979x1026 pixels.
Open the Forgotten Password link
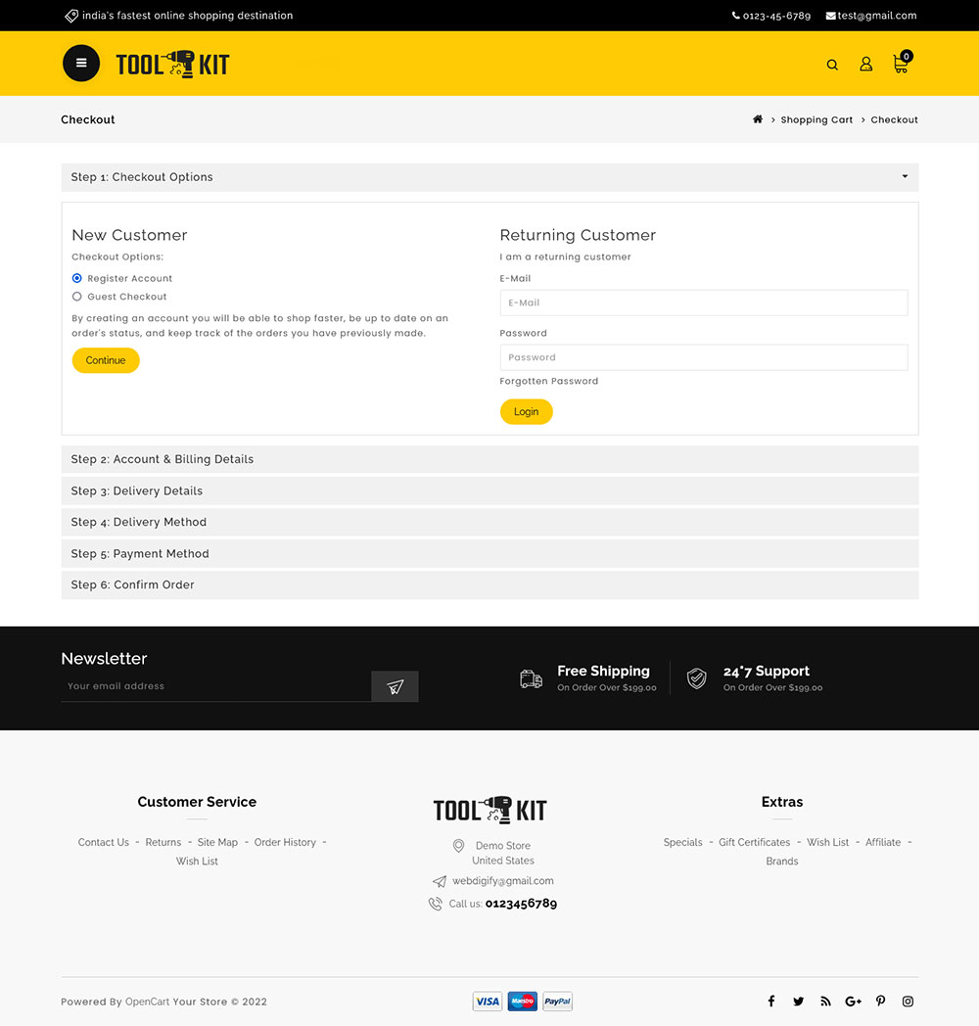pos(548,381)
